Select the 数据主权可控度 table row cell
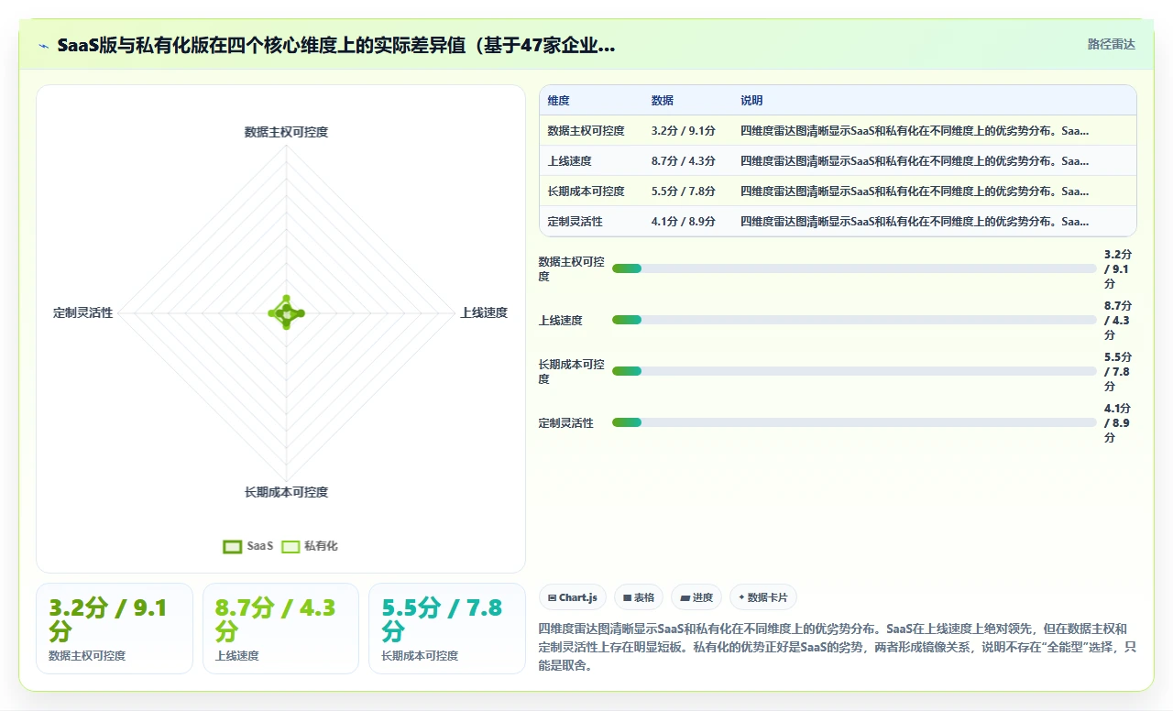This screenshot has height=711, width=1173. (x=586, y=131)
